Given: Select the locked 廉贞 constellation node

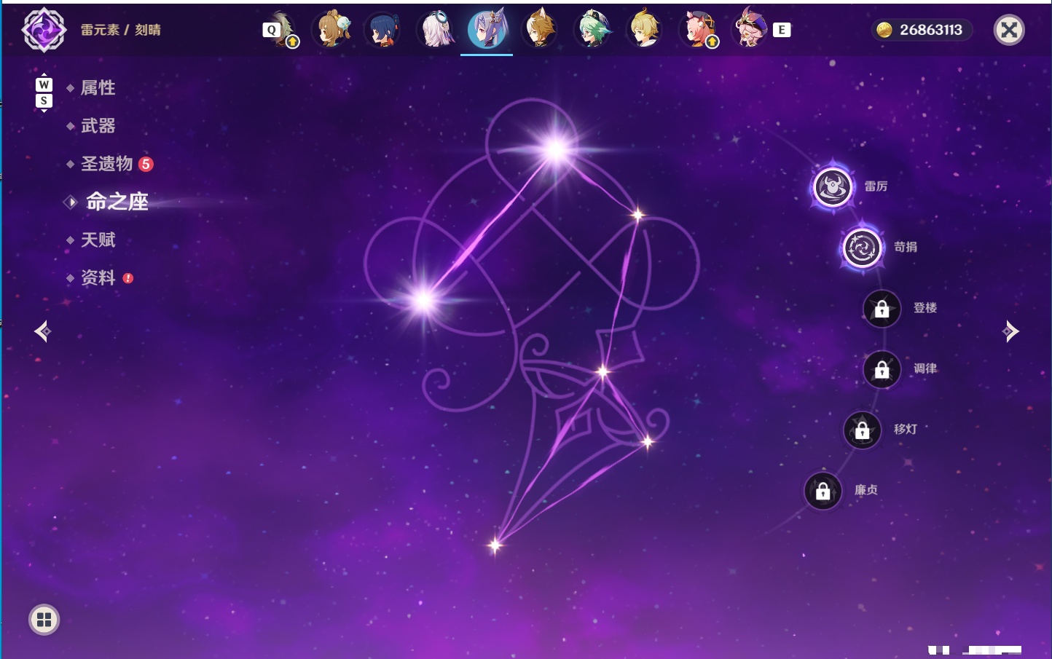Looking at the screenshot, I should click(x=823, y=491).
